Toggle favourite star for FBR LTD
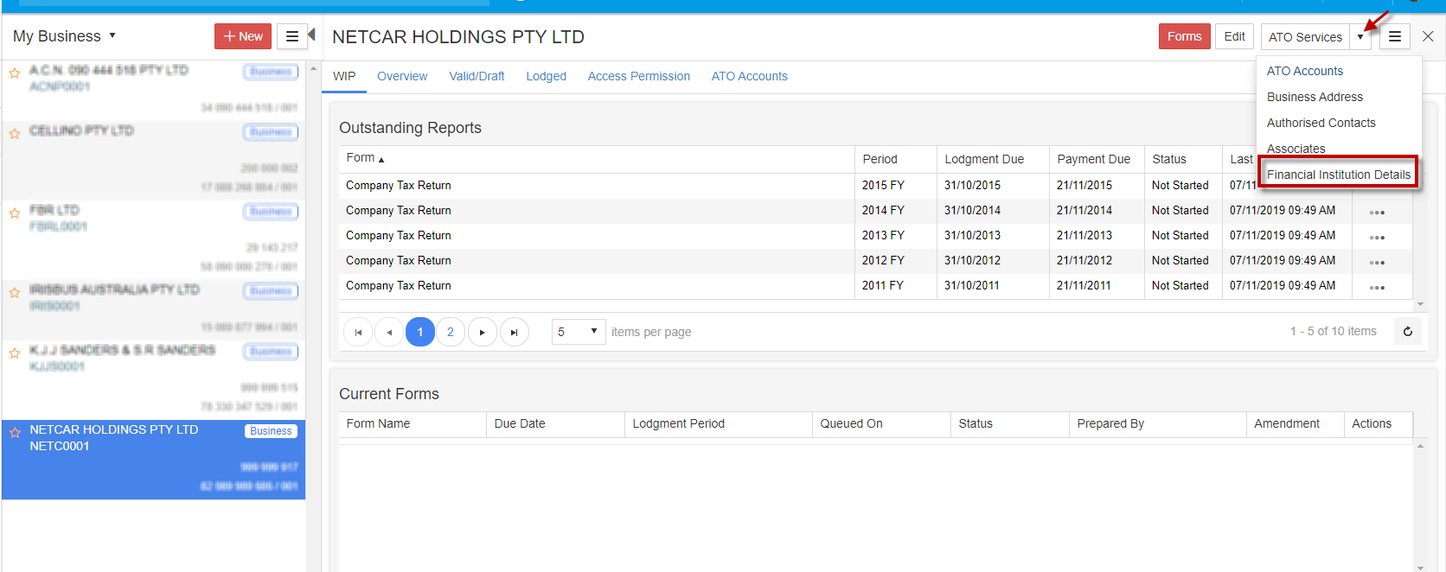1446x572 pixels. point(15,213)
